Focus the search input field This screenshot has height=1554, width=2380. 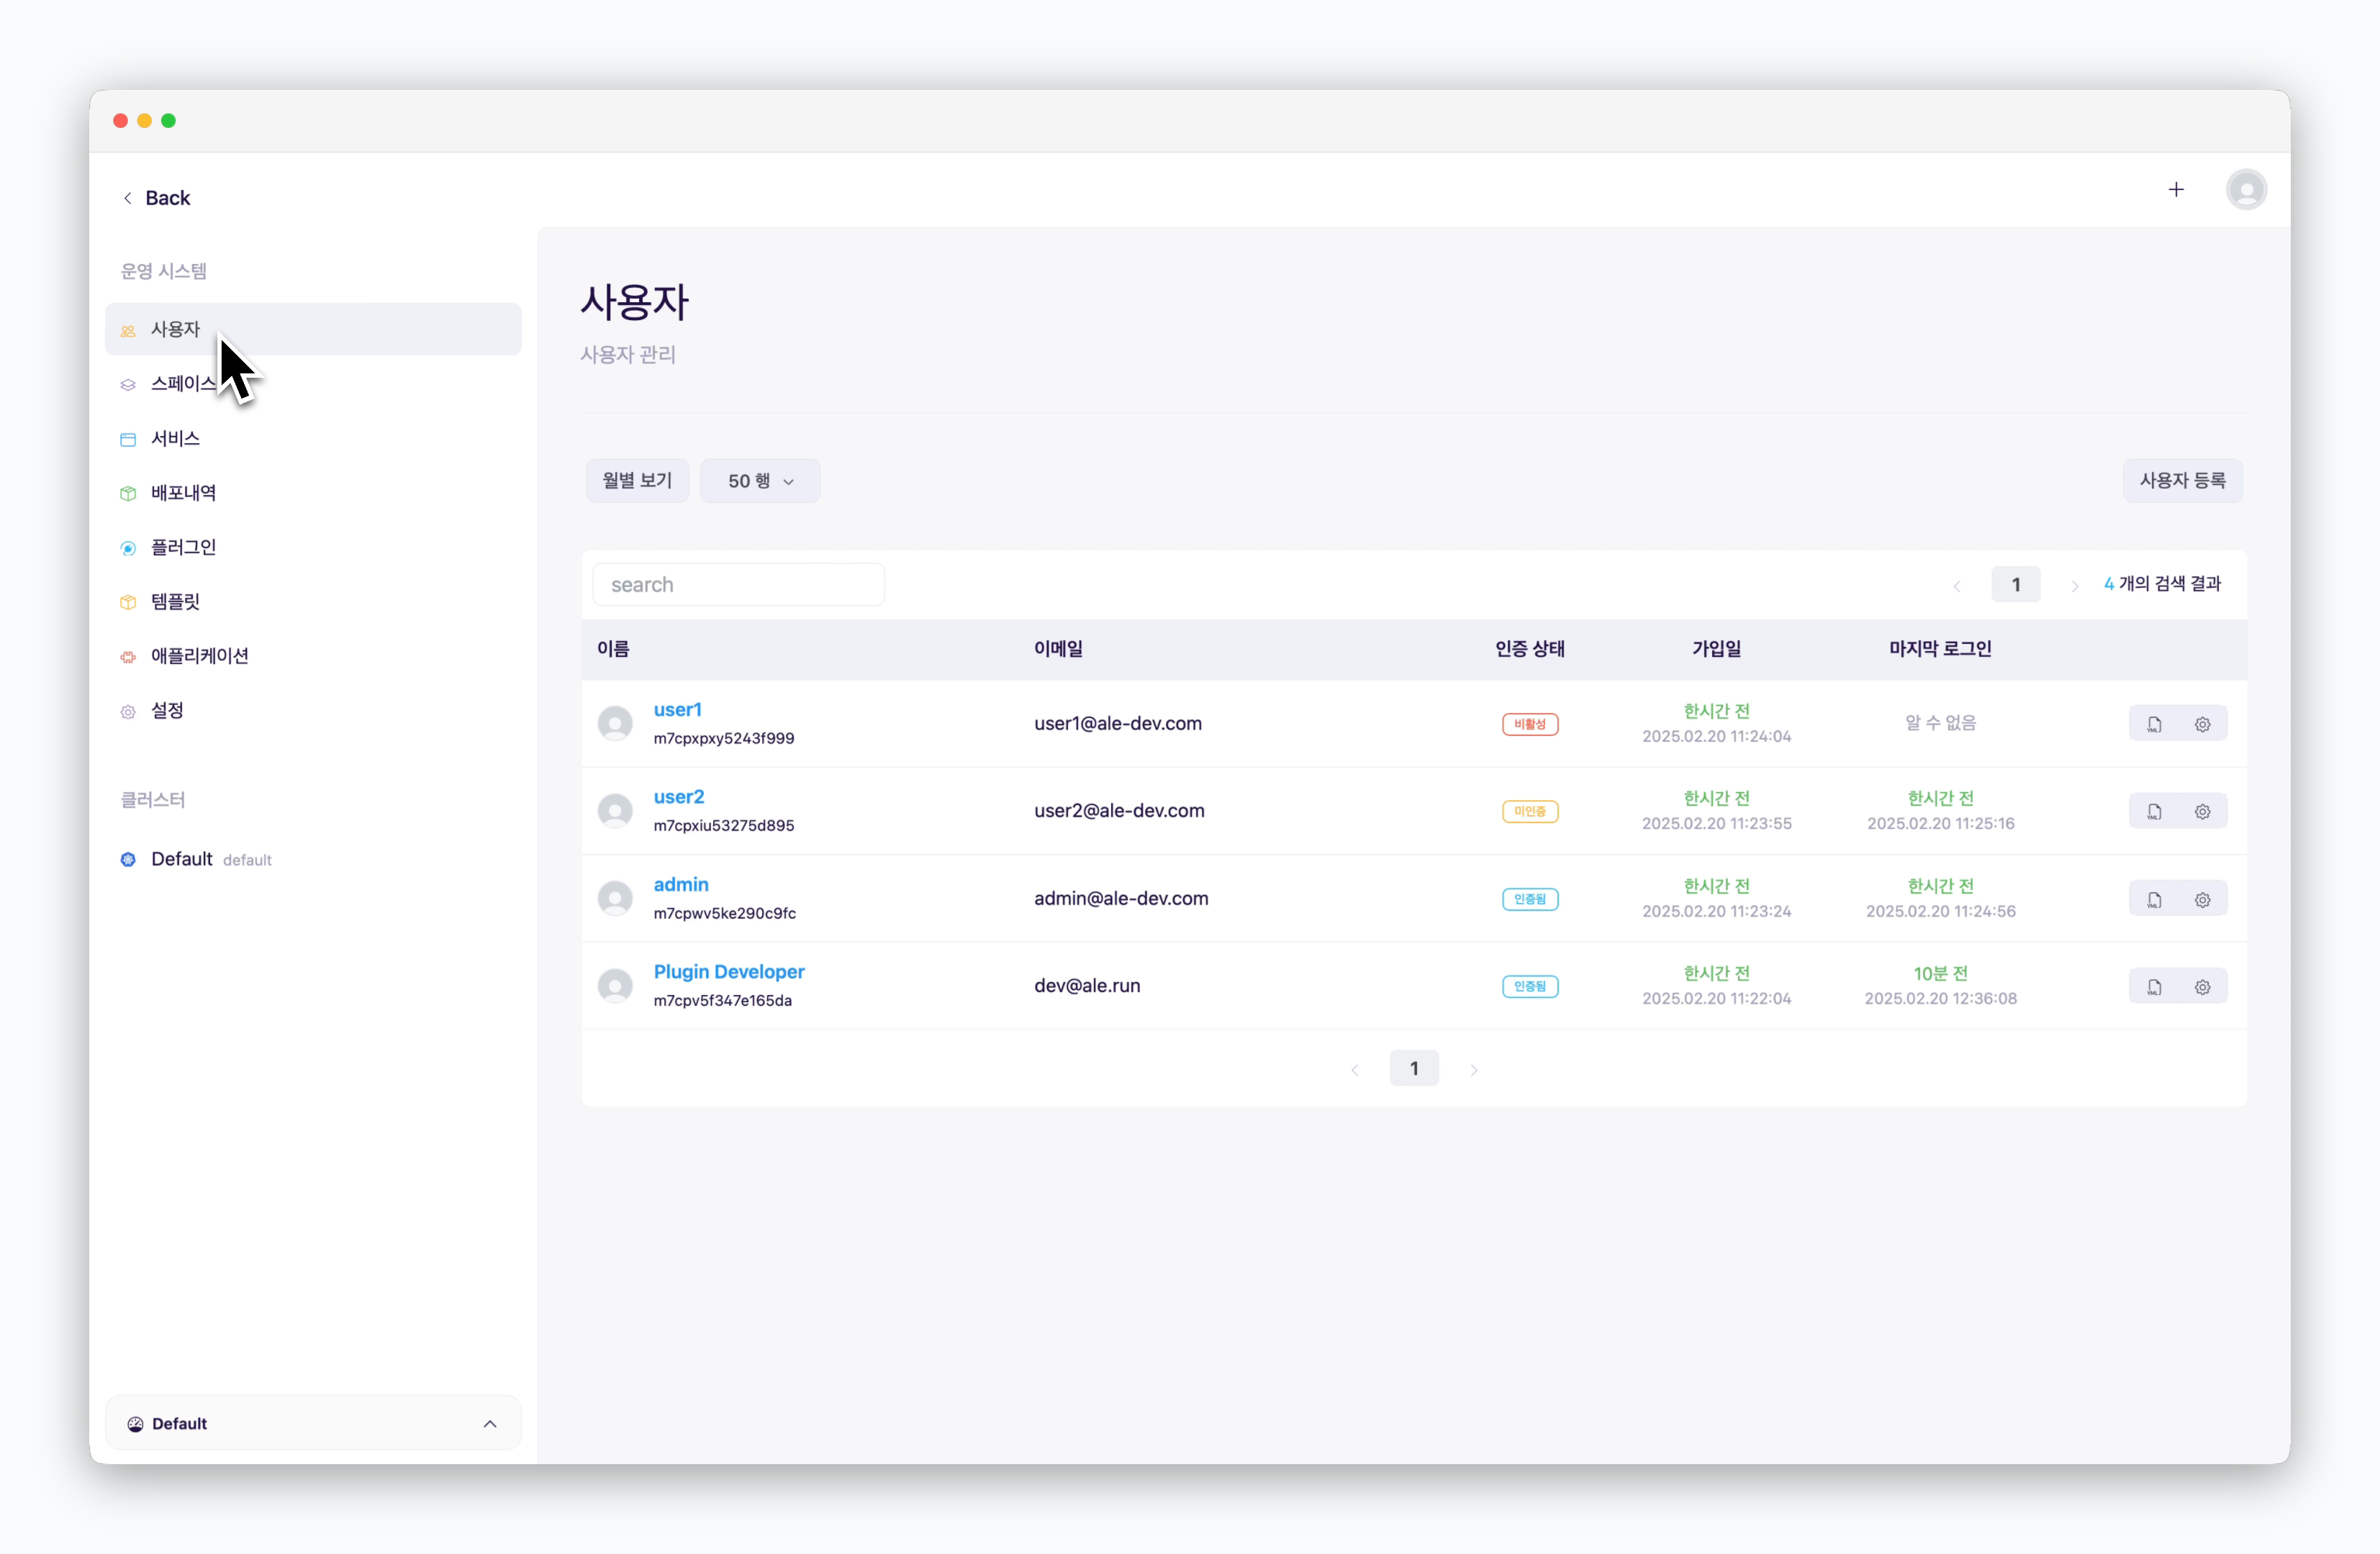[x=739, y=585]
